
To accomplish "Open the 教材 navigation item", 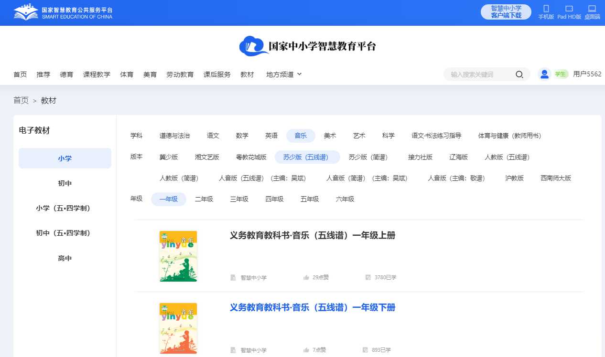I will coord(247,74).
